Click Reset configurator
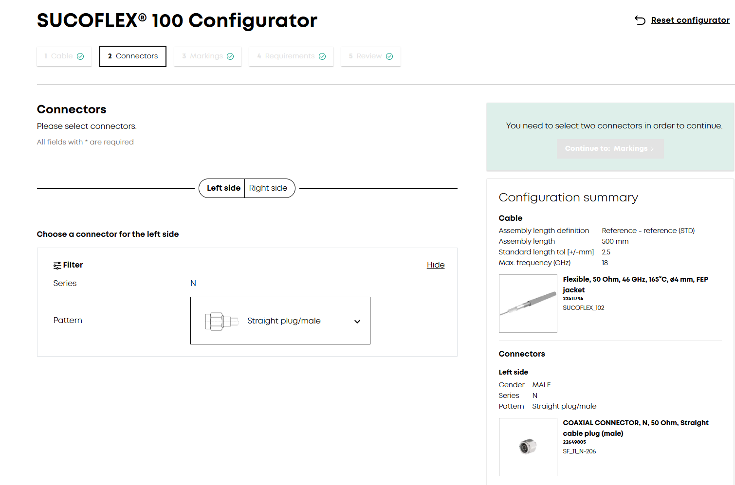 click(x=690, y=20)
